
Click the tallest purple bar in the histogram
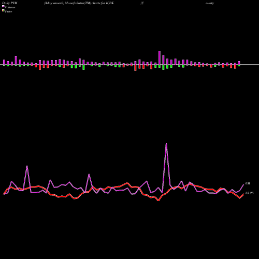160,58
